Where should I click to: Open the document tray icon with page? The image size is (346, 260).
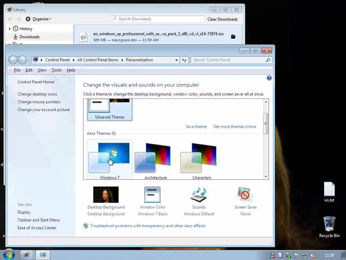tap(280, 255)
